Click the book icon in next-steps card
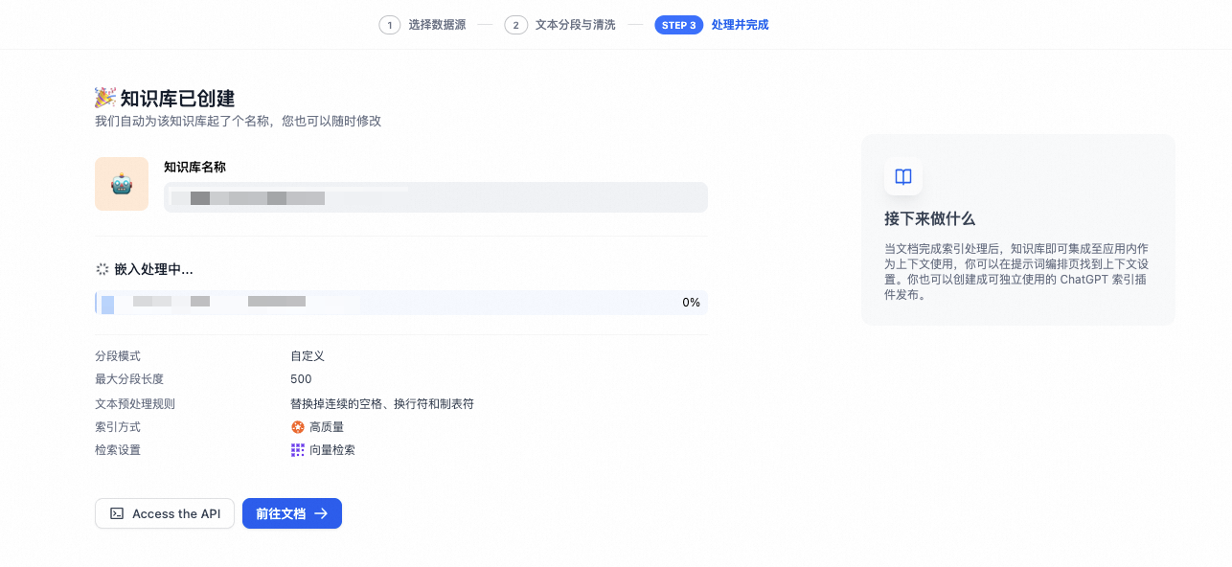The width and height of the screenshot is (1232, 567). point(902,176)
